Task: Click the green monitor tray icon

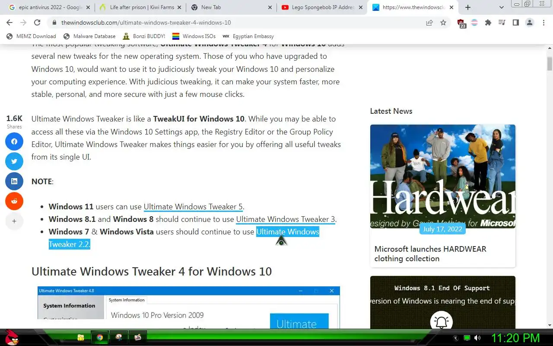Action: point(467,338)
